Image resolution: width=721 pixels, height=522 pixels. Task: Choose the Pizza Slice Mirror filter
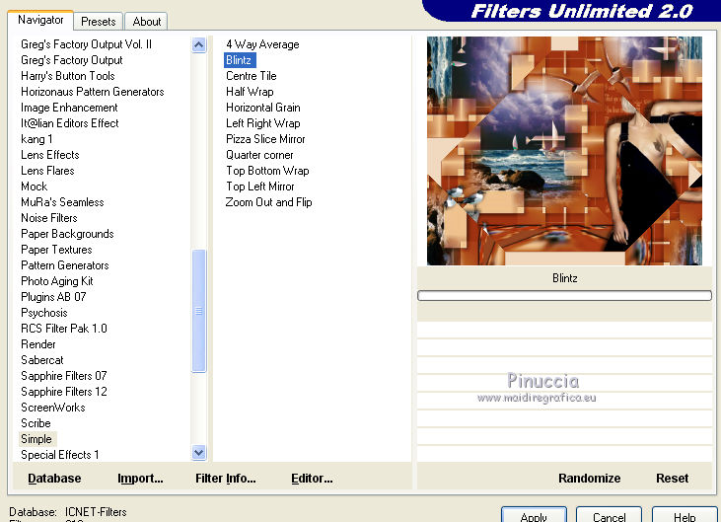point(265,139)
